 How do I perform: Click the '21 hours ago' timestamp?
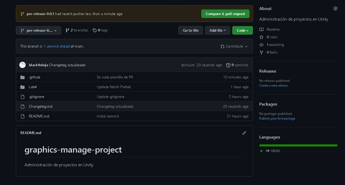tap(238, 116)
